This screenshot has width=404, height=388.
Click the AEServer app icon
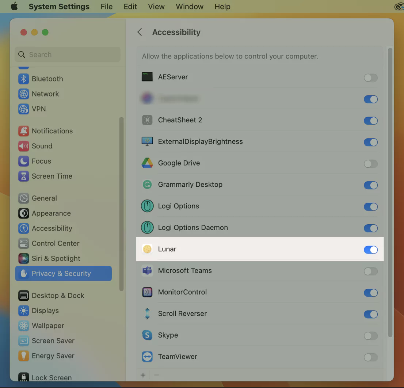(x=147, y=77)
